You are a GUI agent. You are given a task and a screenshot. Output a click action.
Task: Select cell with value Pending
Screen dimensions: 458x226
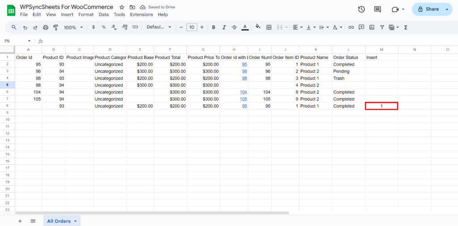coord(348,71)
